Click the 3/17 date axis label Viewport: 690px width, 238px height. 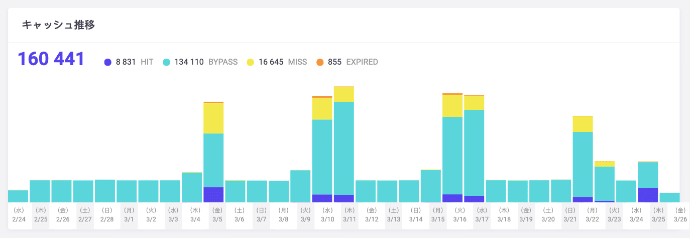(x=482, y=215)
